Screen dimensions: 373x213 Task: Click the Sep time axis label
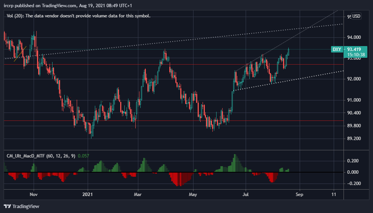coord(299,194)
